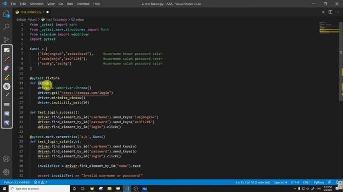Show hidden system tray icons chevron
Screen dimensions: 343x192
295,188
